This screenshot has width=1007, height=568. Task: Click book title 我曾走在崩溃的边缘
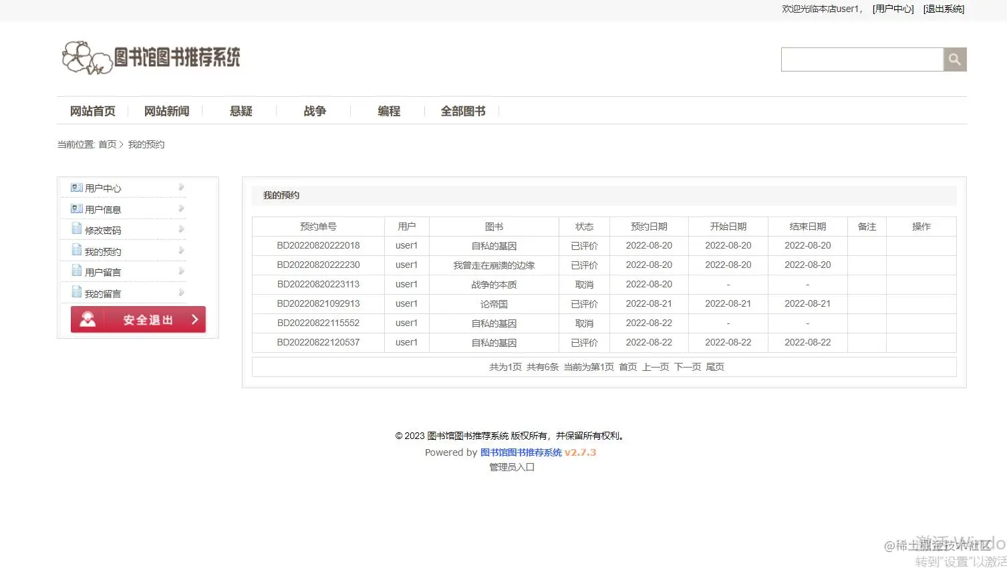click(494, 265)
